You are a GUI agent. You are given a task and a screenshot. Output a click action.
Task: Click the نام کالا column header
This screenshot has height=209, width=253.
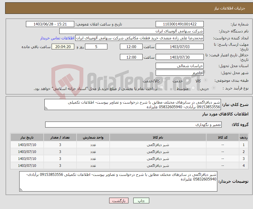pyautogui.click(x=158, y=138)
